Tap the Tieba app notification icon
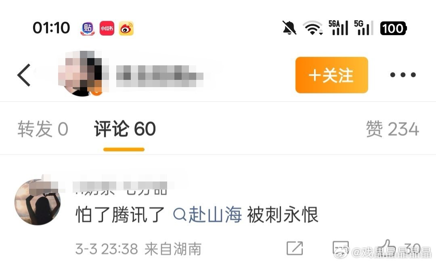 tap(88, 28)
